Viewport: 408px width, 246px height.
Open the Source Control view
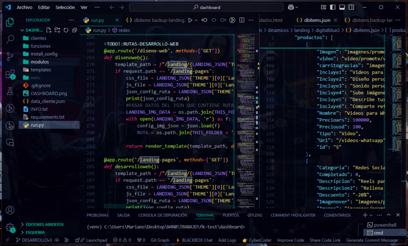tap(10, 56)
